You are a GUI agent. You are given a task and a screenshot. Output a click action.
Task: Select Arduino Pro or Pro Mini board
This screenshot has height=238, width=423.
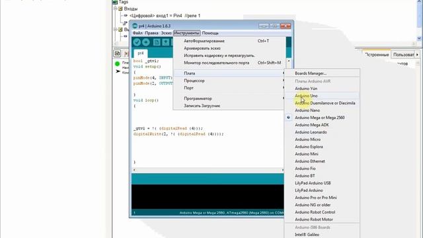pyautogui.click(x=322, y=198)
